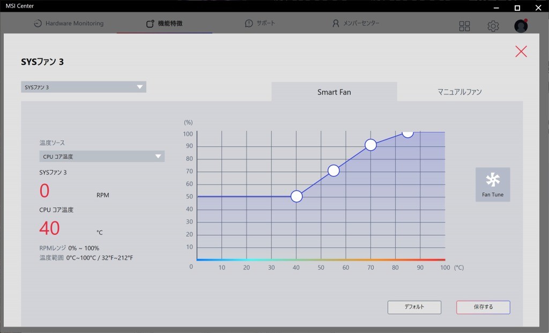Expand the SYSファン 3 fan selector dropdown
549x333 pixels.
[x=84, y=87]
